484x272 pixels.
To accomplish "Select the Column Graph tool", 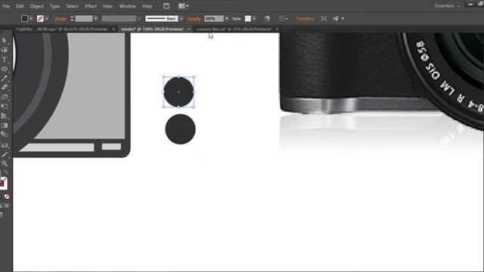I will pyautogui.click(x=5, y=144).
